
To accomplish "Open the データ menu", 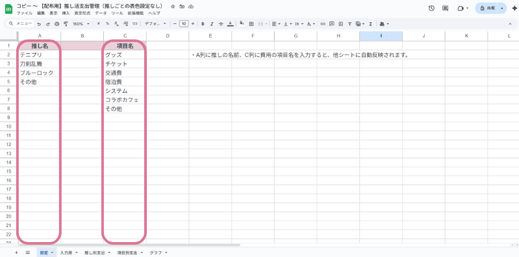I will (101, 13).
